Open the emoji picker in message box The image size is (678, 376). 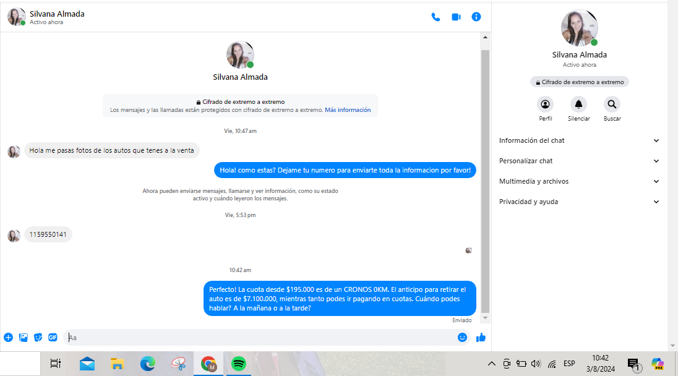[x=462, y=337]
